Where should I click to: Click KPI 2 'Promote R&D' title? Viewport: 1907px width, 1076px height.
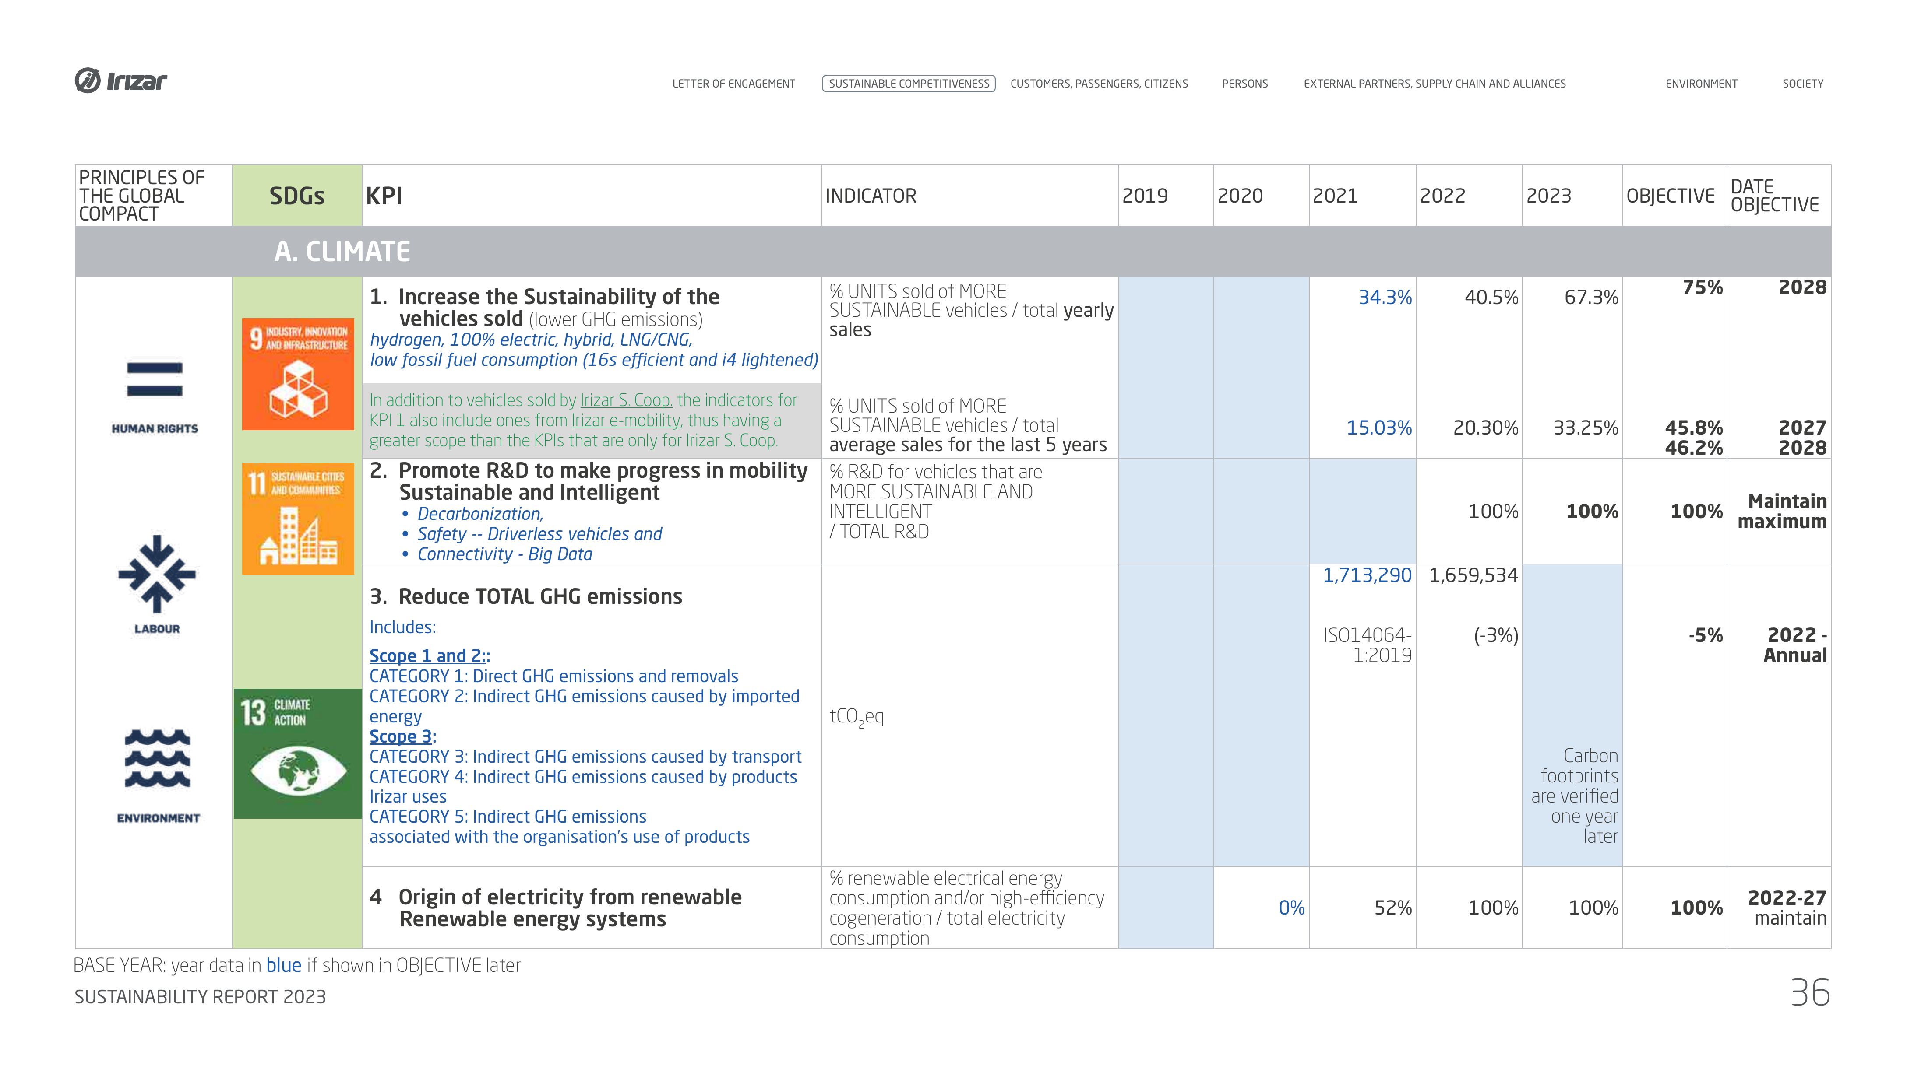tap(589, 481)
